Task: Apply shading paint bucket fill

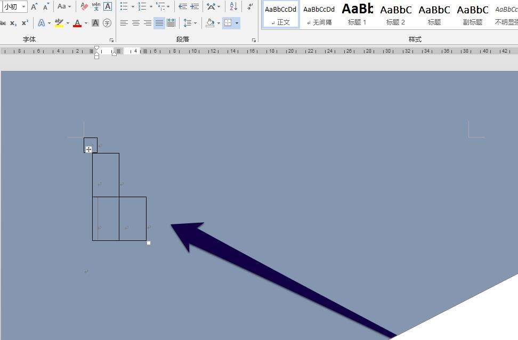Action: pyautogui.click(x=210, y=23)
